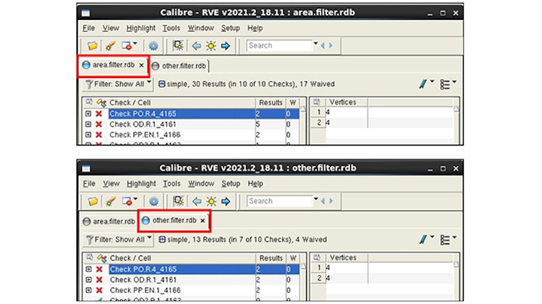Click Search field in area.filter.rdb window
The image size is (542, 304).
(x=279, y=46)
